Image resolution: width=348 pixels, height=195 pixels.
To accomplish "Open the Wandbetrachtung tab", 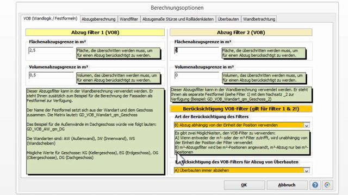I will coord(259,19).
